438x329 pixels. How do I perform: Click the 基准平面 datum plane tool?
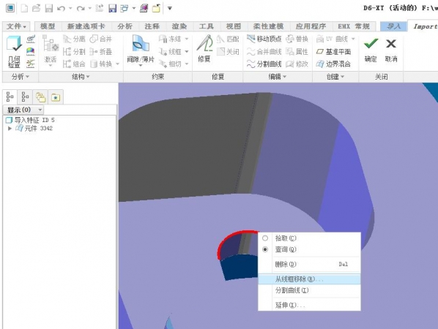pos(333,52)
